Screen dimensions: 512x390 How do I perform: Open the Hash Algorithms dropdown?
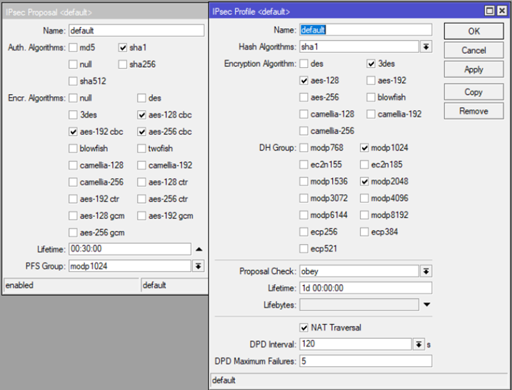[x=426, y=47]
